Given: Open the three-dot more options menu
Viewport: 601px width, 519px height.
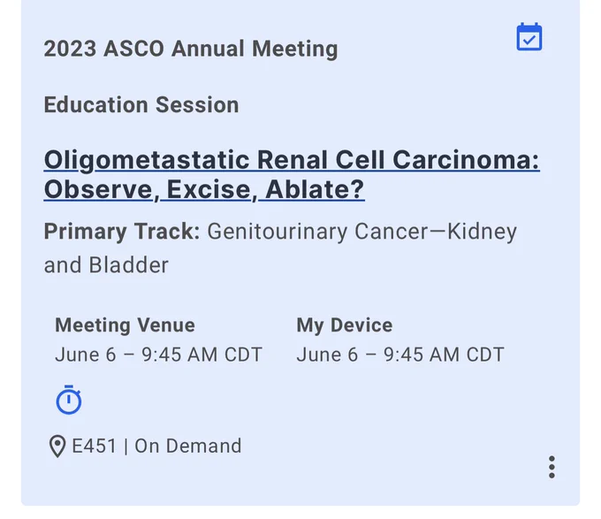Looking at the screenshot, I should coord(552,467).
